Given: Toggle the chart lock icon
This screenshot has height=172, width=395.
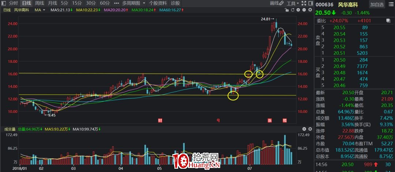Looking at the screenshot, I should [x=287, y=10].
